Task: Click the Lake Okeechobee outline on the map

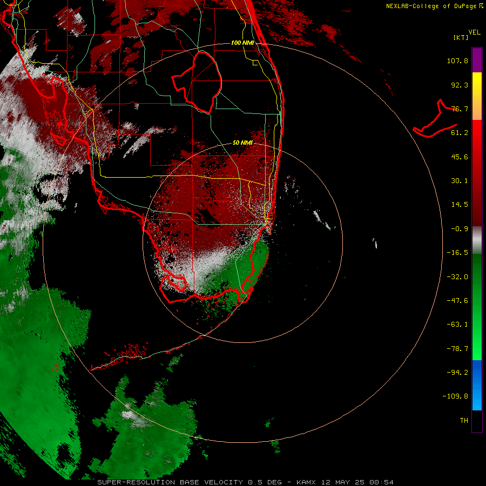Action: [x=197, y=82]
